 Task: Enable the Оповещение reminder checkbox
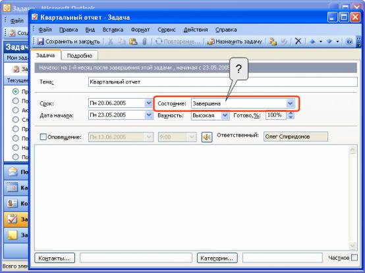pos(43,137)
